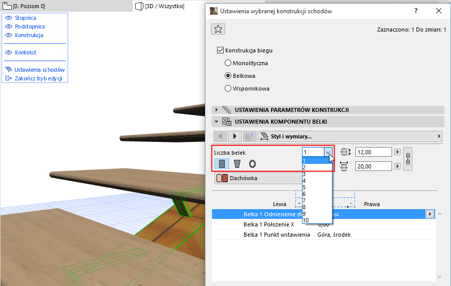Select tapered beam profile icon

pos(237,164)
